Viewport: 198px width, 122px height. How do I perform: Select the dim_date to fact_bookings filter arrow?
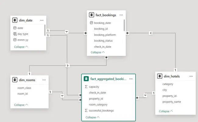pyautogui.click(x=67, y=32)
